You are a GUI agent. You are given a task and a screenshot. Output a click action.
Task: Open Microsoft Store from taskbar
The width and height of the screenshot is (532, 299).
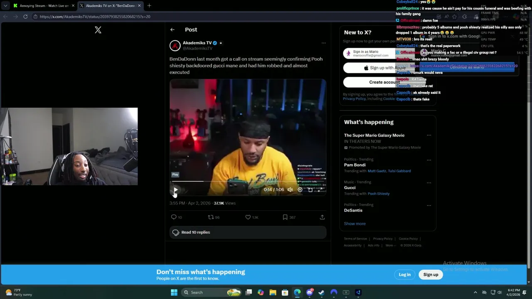(x=285, y=292)
